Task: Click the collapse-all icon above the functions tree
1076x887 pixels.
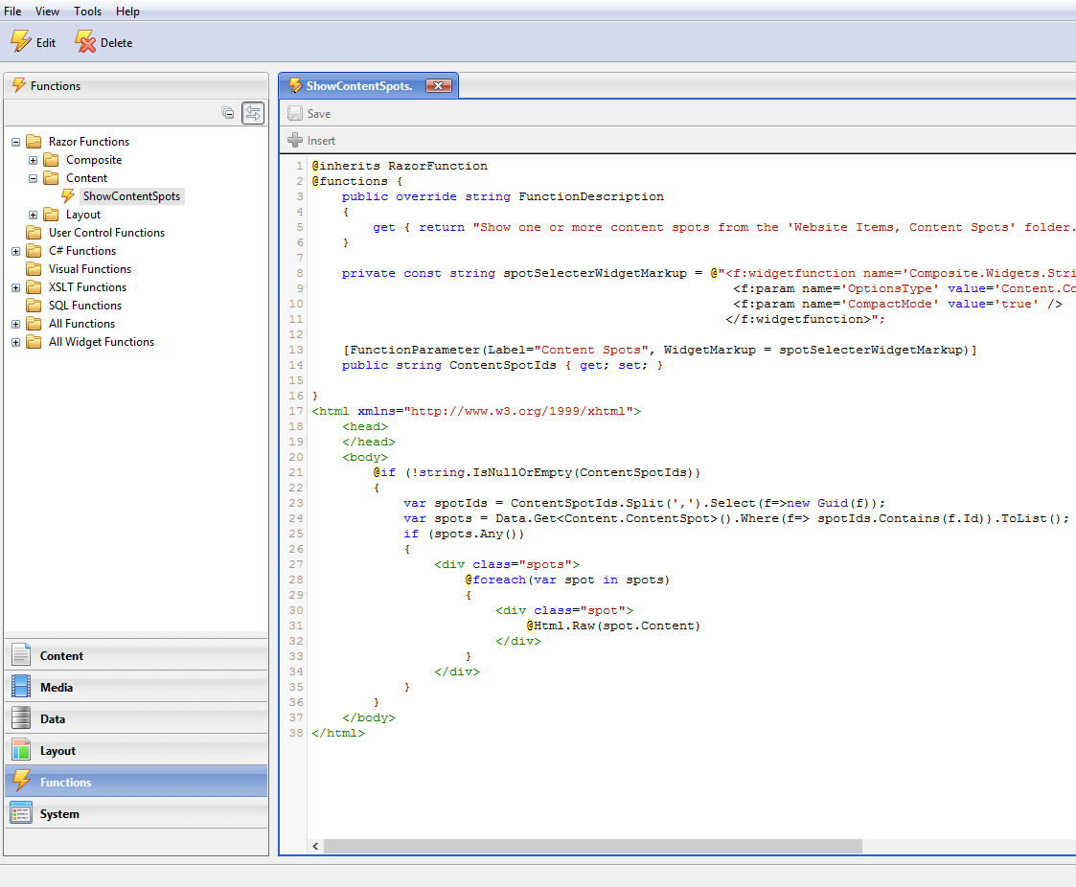Action: click(x=228, y=112)
